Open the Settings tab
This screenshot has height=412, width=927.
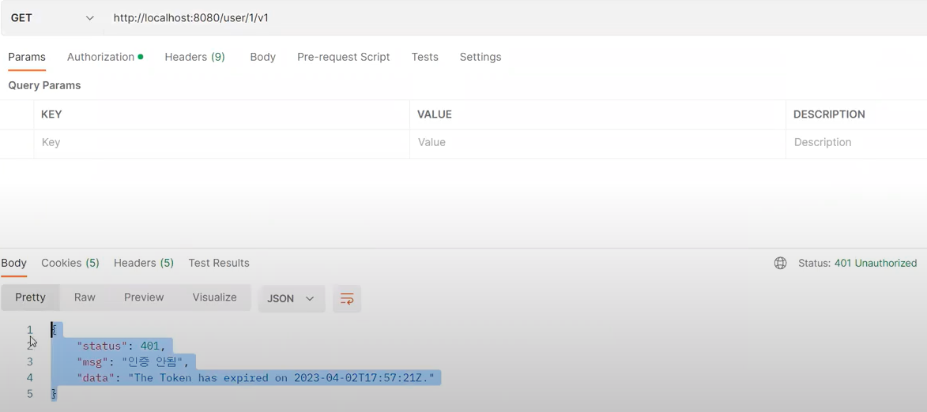[480, 58]
